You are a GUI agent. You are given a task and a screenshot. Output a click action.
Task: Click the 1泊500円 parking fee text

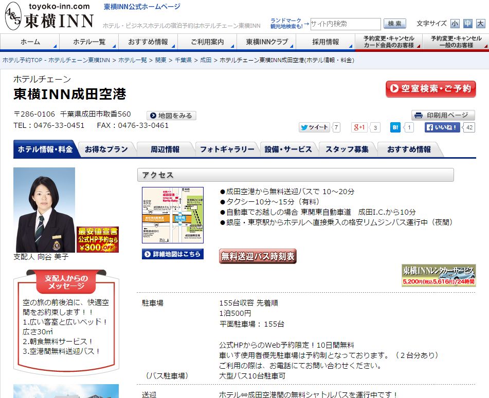point(235,313)
